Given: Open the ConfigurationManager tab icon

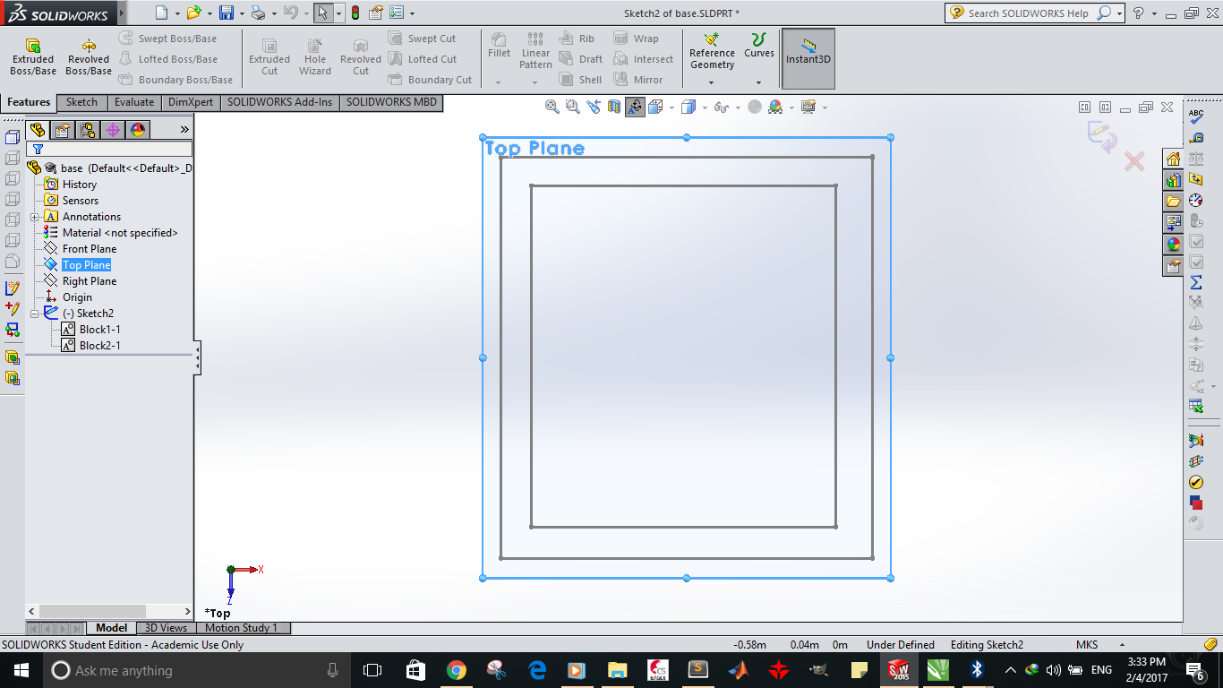Looking at the screenshot, I should [87, 130].
